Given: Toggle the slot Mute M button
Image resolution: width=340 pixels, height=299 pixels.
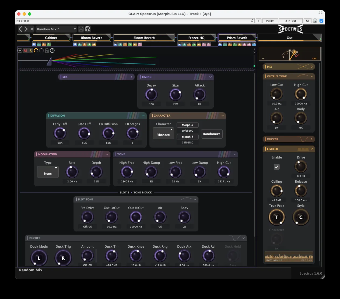Looking at the screenshot, I should tap(25, 51).
